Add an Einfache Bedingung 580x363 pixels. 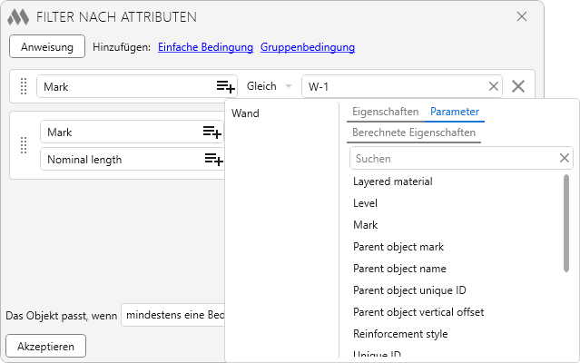click(206, 47)
